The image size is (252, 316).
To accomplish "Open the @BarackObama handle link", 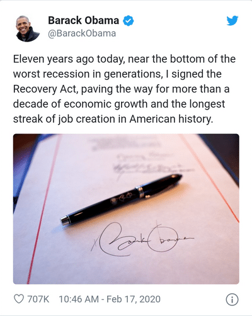I will [82, 33].
